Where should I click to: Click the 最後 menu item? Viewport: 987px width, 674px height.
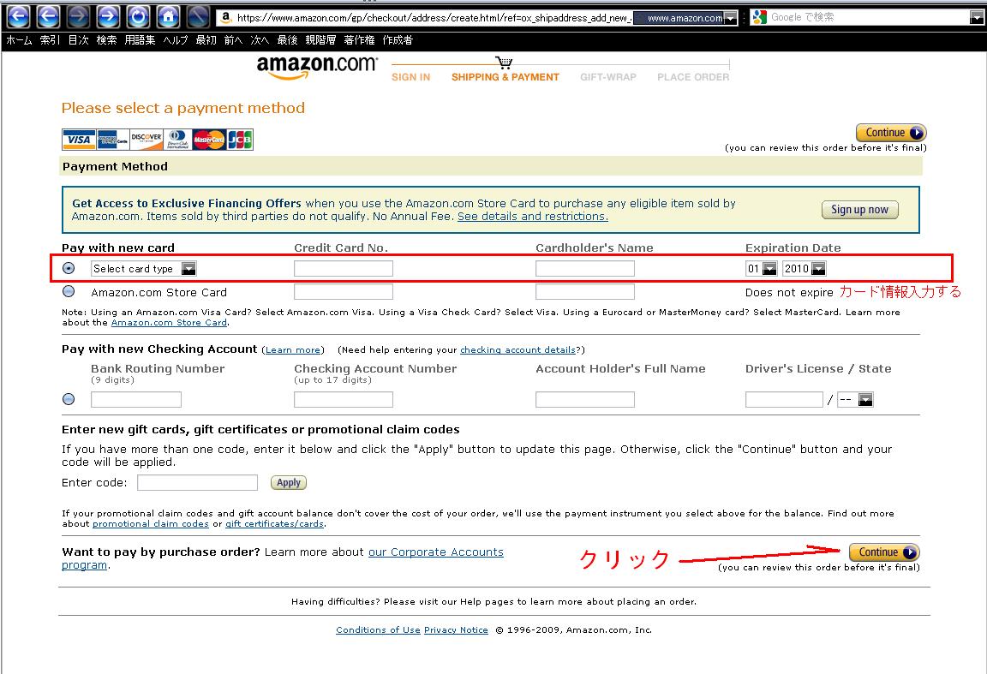click(x=287, y=40)
